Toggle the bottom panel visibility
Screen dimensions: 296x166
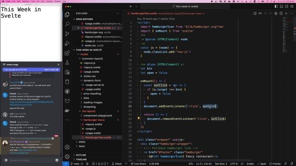pyautogui.click(x=282, y=6)
